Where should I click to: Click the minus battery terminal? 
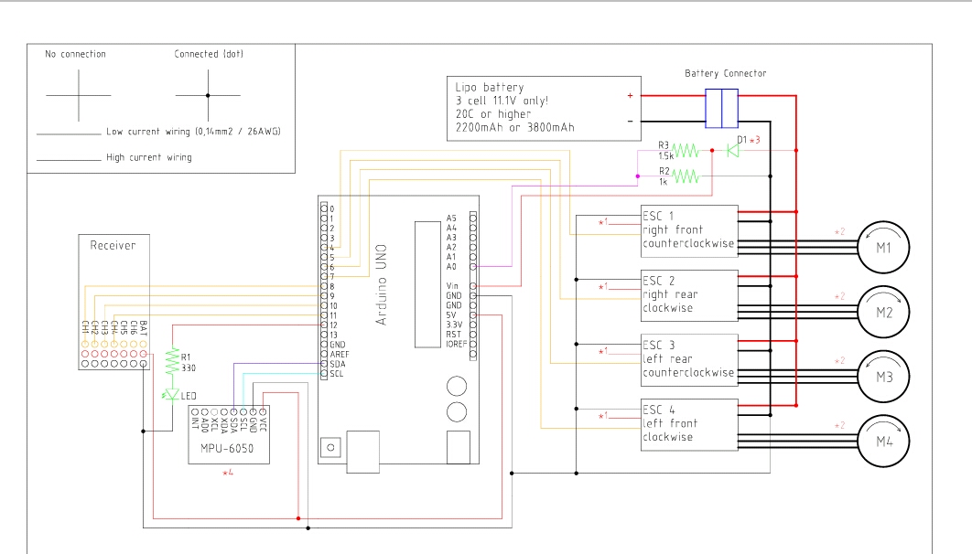click(630, 122)
